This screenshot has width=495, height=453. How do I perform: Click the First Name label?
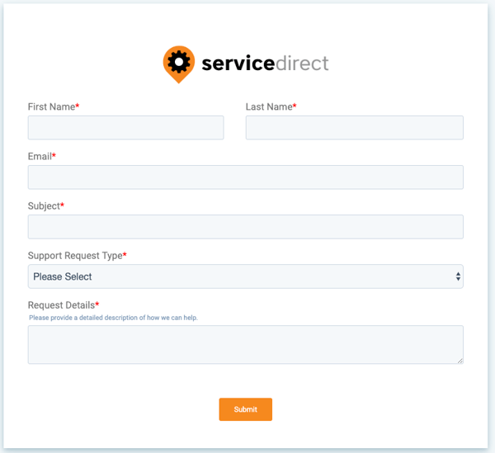[51, 107]
